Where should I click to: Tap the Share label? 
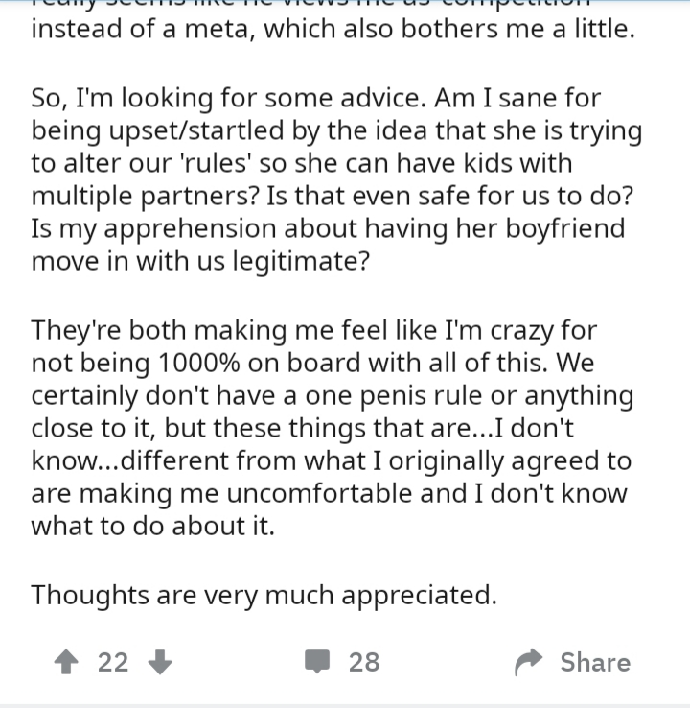pos(595,662)
